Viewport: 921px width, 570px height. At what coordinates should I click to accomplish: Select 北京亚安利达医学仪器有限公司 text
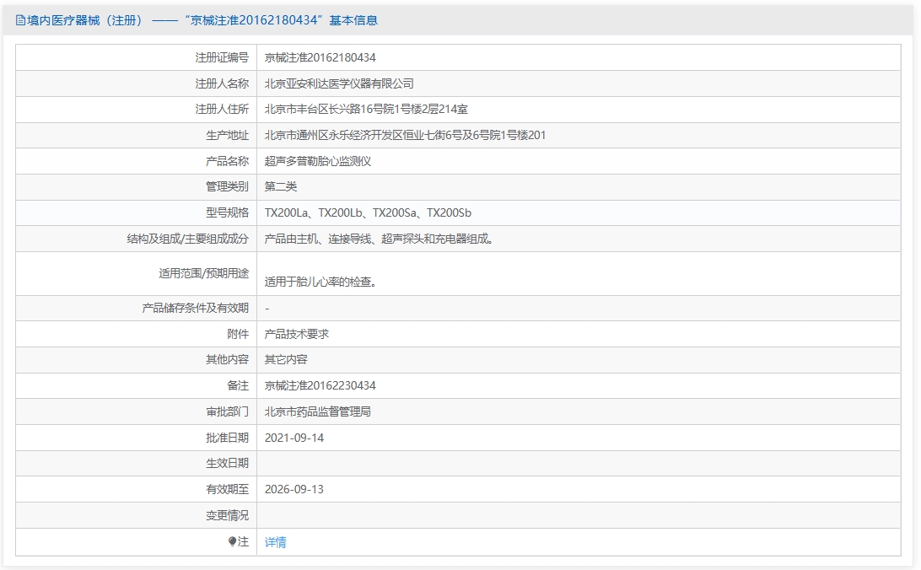[339, 83]
